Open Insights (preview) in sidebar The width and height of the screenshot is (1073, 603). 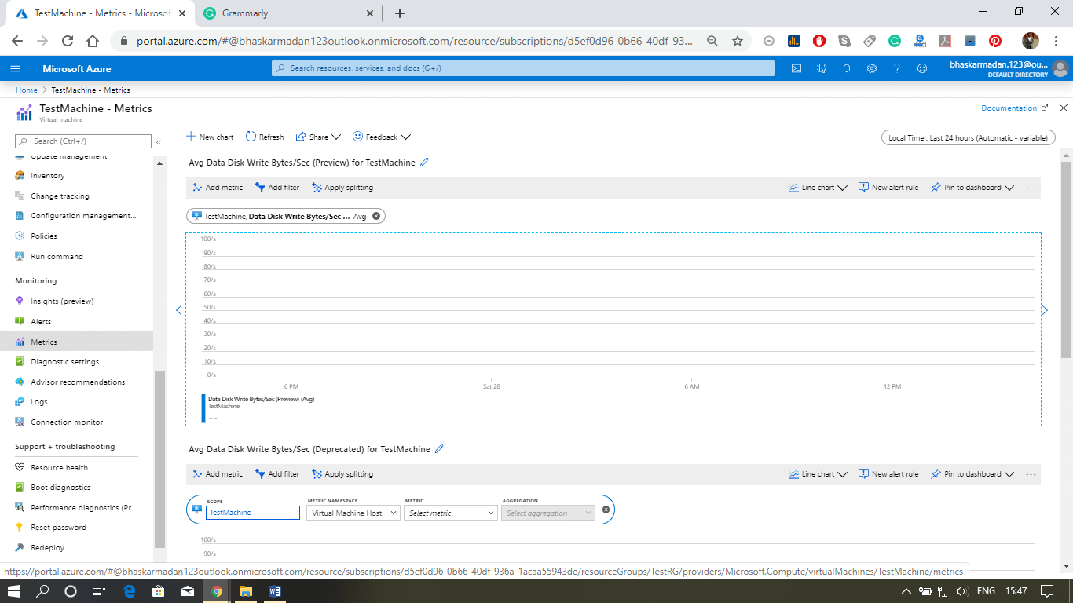[x=62, y=301]
